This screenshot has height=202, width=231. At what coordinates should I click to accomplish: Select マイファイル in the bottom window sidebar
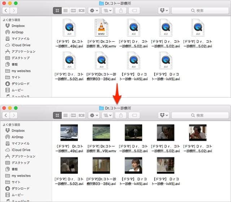point(17,143)
